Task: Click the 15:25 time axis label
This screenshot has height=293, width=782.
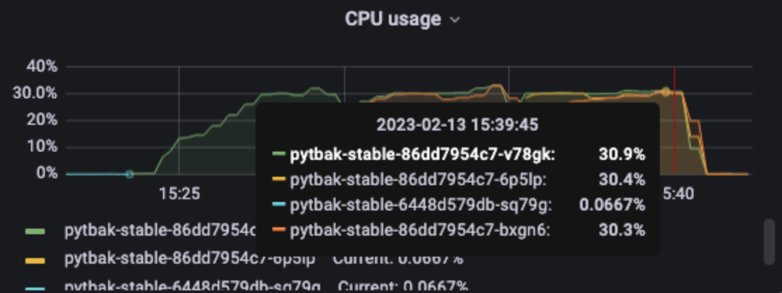Action: coord(180,194)
